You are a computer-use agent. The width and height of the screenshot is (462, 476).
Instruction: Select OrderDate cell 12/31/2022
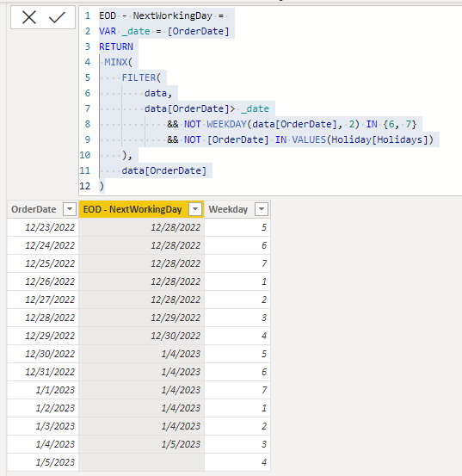[x=43, y=372]
